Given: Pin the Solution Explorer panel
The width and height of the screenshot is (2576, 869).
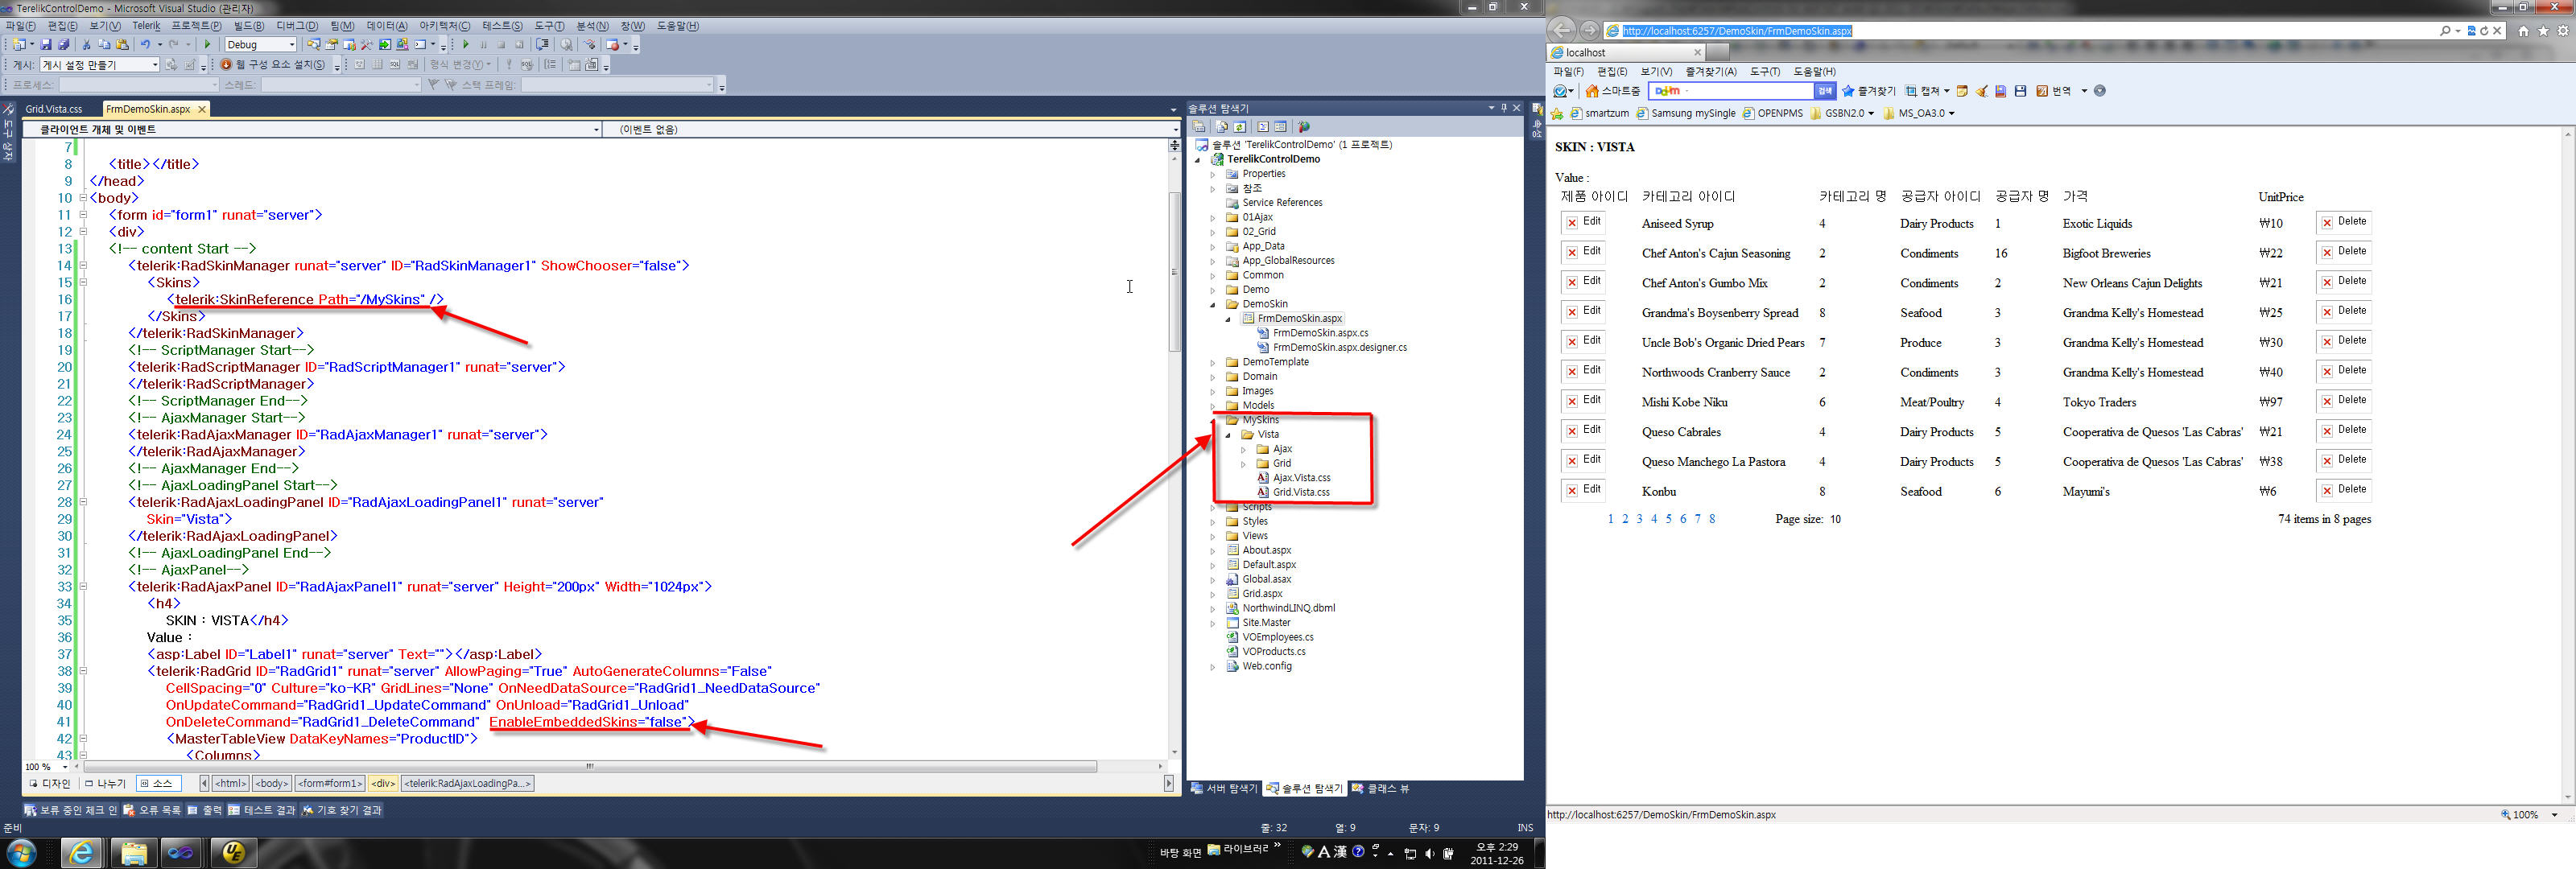Looking at the screenshot, I should coord(1503,108).
